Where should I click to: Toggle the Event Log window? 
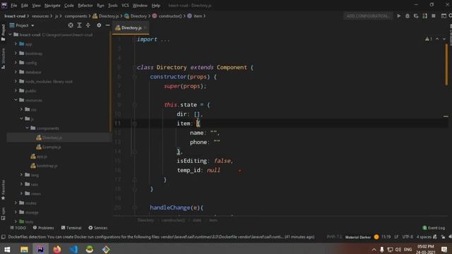click(434, 228)
